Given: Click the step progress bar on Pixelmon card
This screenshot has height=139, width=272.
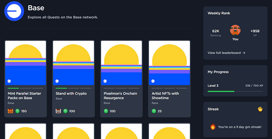Looking at the screenshot, I should coord(122,88).
